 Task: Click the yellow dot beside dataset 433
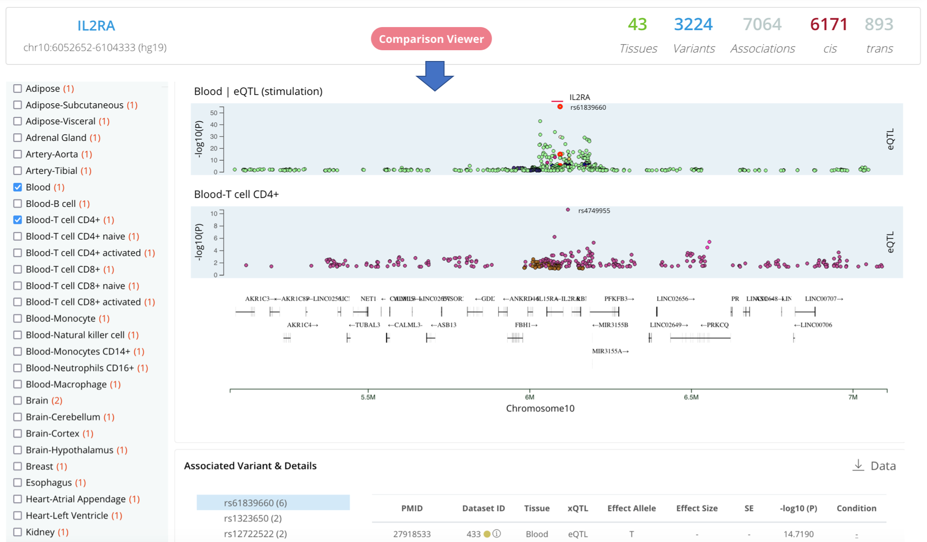tap(487, 534)
